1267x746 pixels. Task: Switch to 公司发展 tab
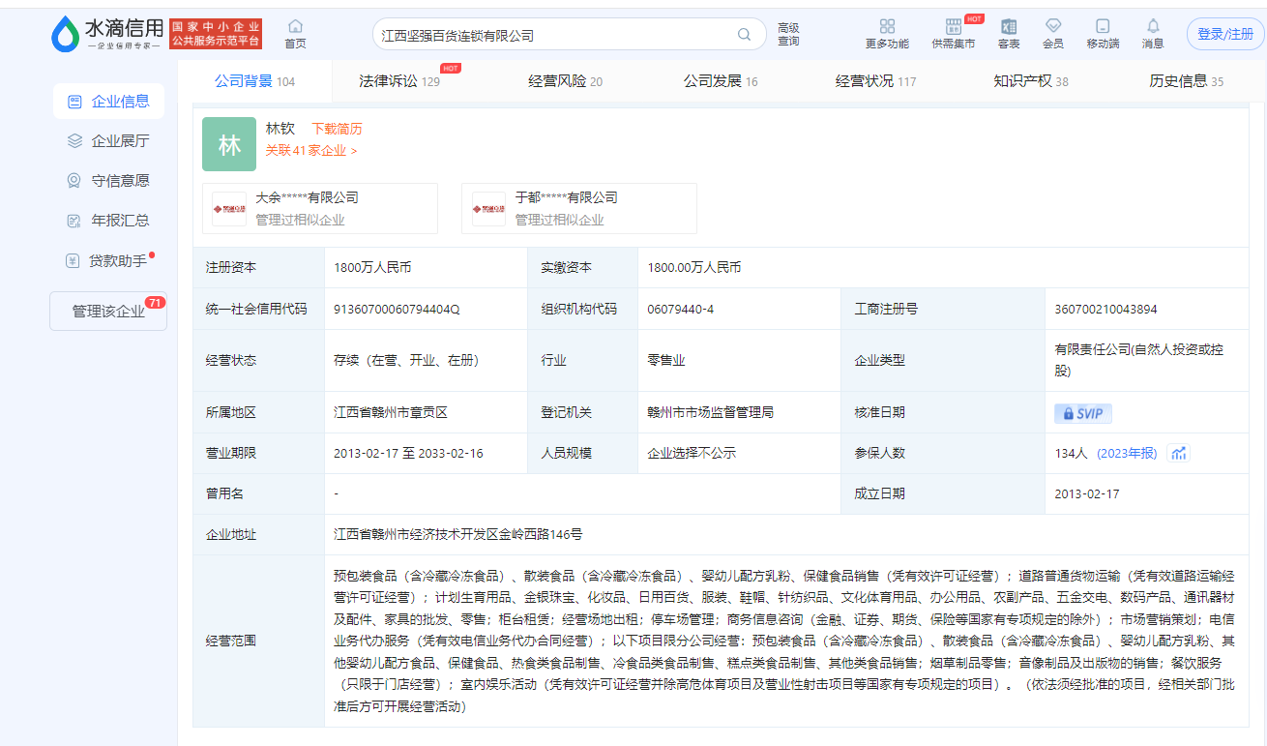721,81
